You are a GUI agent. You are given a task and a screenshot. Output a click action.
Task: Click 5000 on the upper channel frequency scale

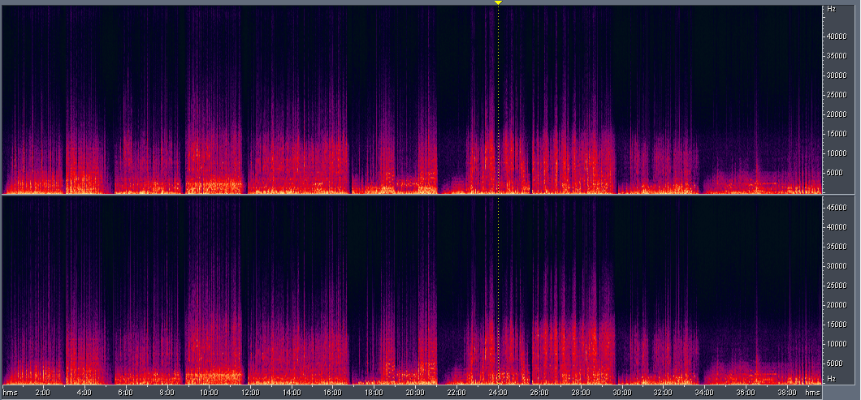[835, 172]
